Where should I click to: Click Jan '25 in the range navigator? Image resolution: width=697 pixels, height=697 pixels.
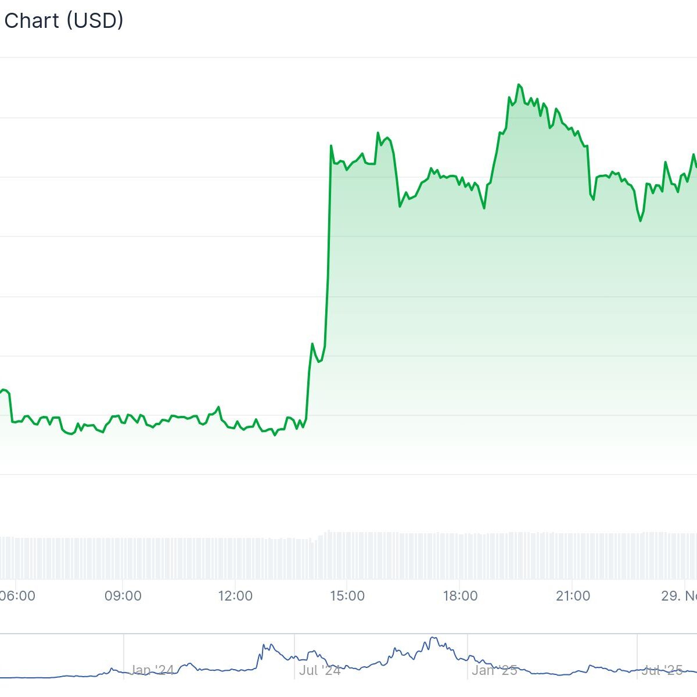(x=494, y=670)
